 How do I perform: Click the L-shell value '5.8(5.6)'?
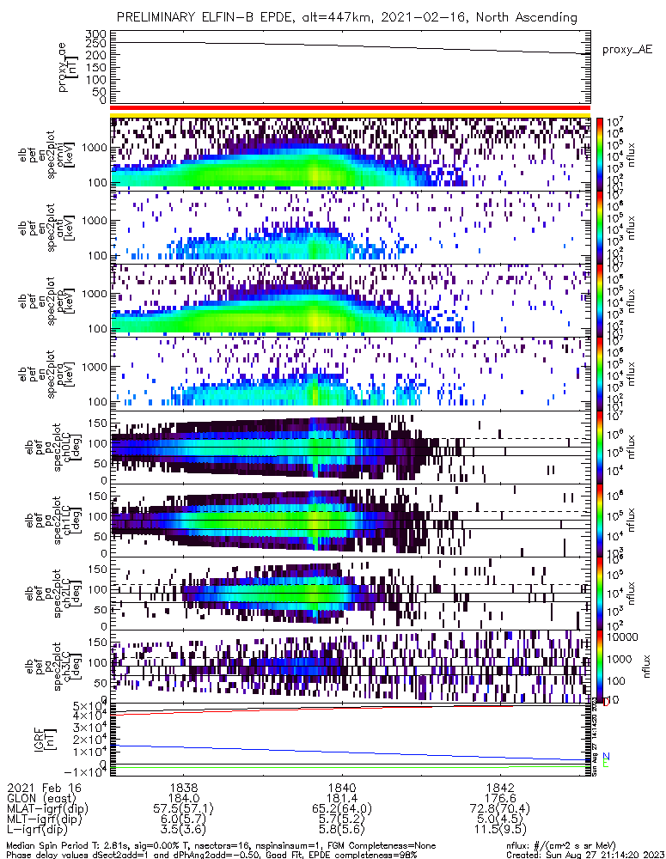pos(342,830)
